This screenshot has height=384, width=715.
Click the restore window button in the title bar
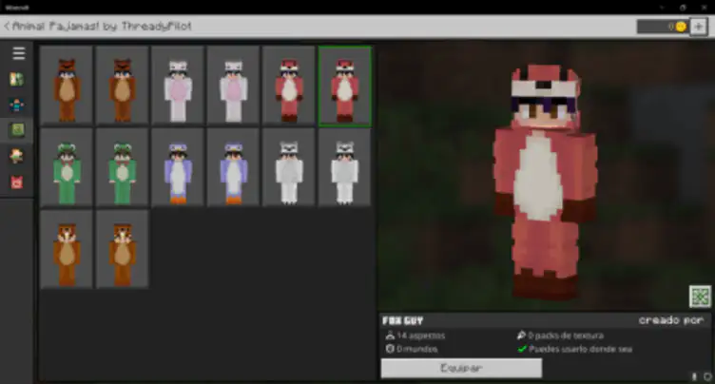(x=683, y=8)
